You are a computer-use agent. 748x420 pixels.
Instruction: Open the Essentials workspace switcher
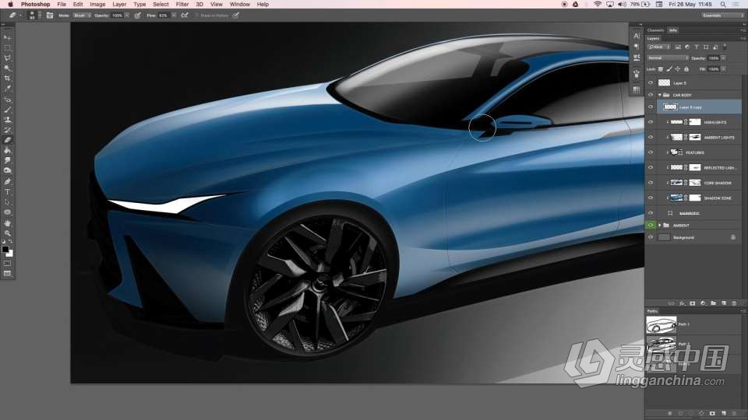coord(721,15)
